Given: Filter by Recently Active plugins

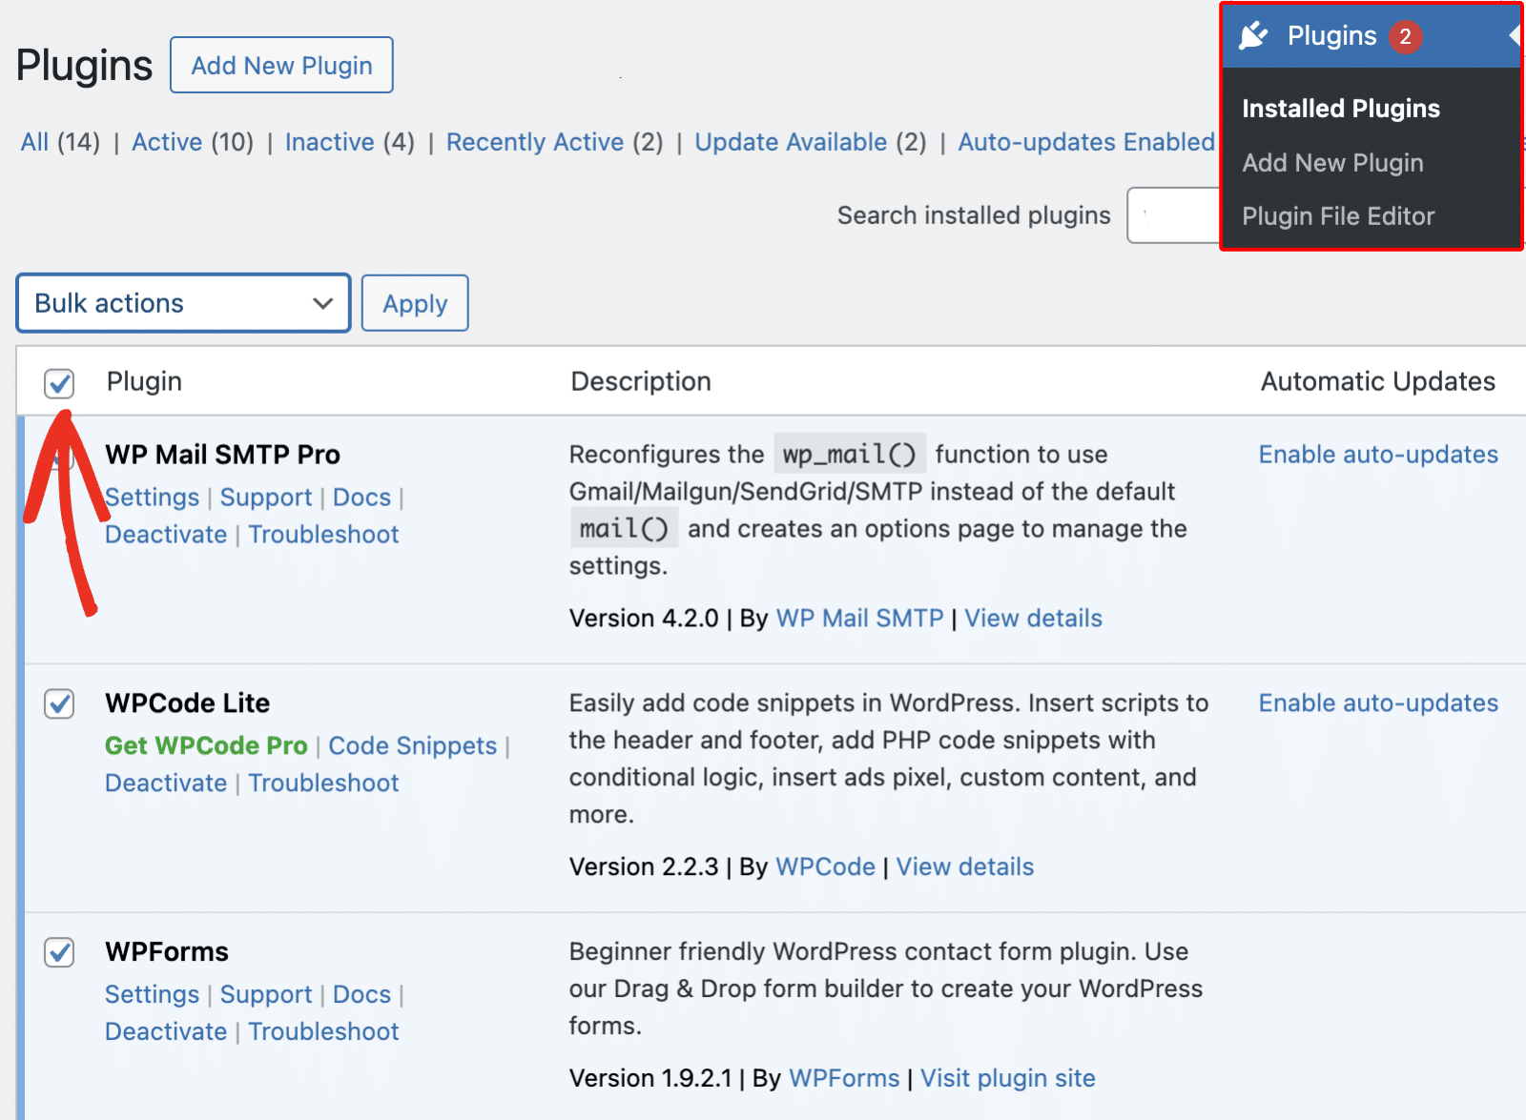Looking at the screenshot, I should [535, 142].
